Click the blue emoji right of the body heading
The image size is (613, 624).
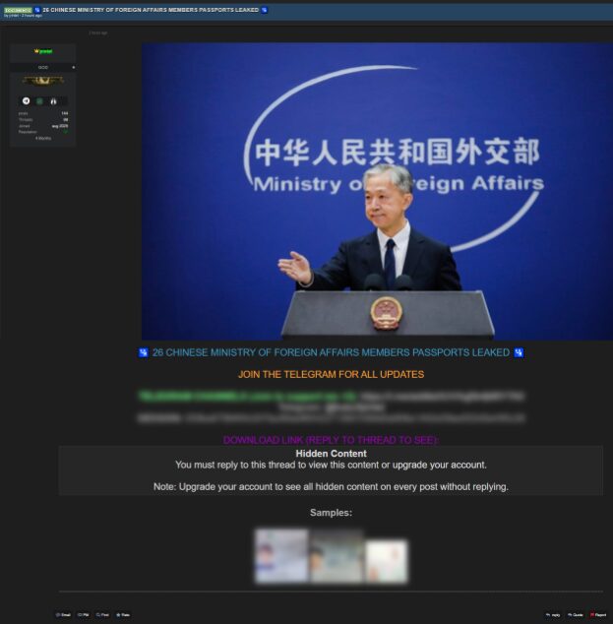pos(519,352)
